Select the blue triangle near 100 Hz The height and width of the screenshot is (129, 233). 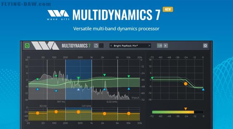(56, 90)
